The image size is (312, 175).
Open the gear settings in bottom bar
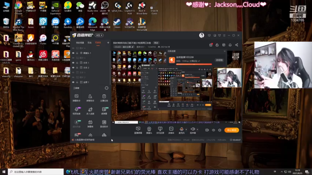220,130
